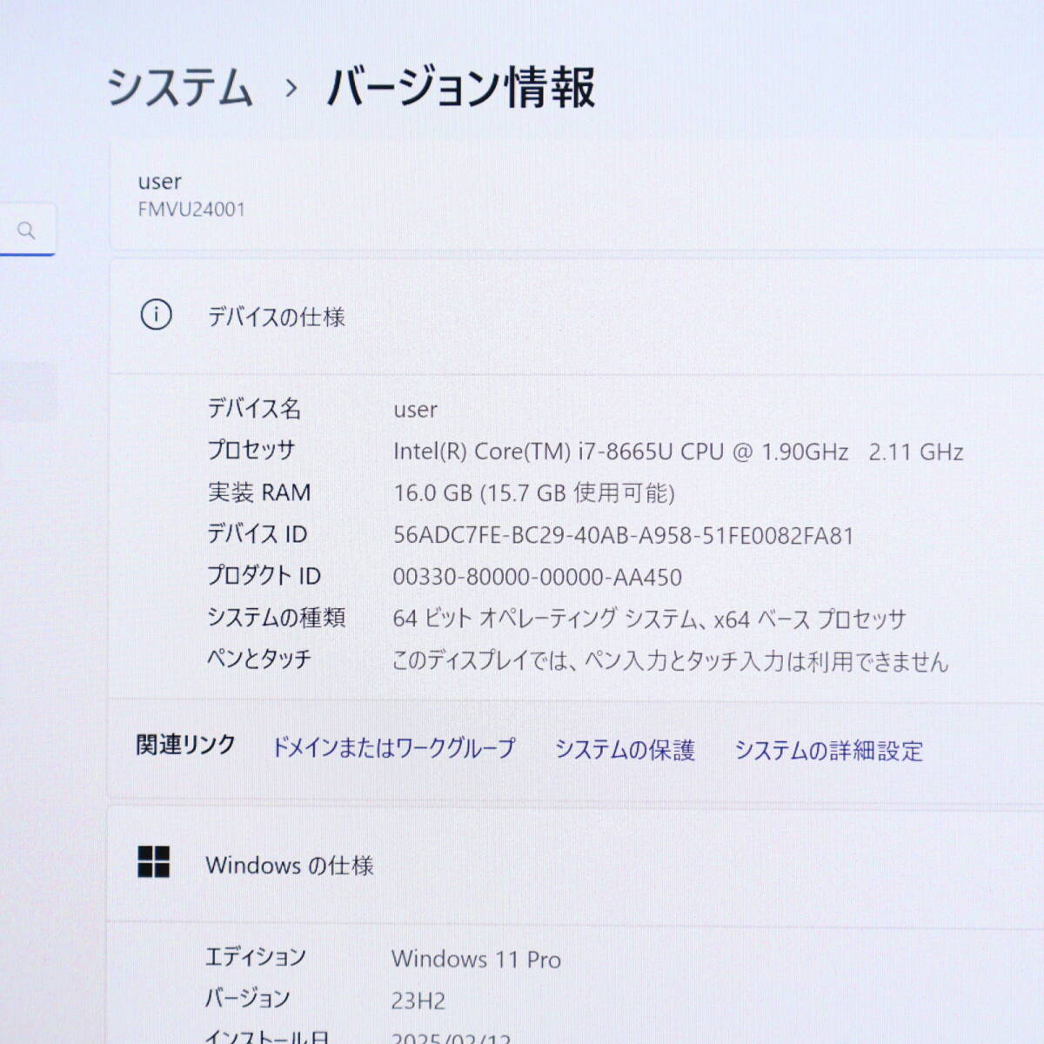Select the プロダクト ID label
Screen dimensions: 1044x1044
(x=264, y=575)
